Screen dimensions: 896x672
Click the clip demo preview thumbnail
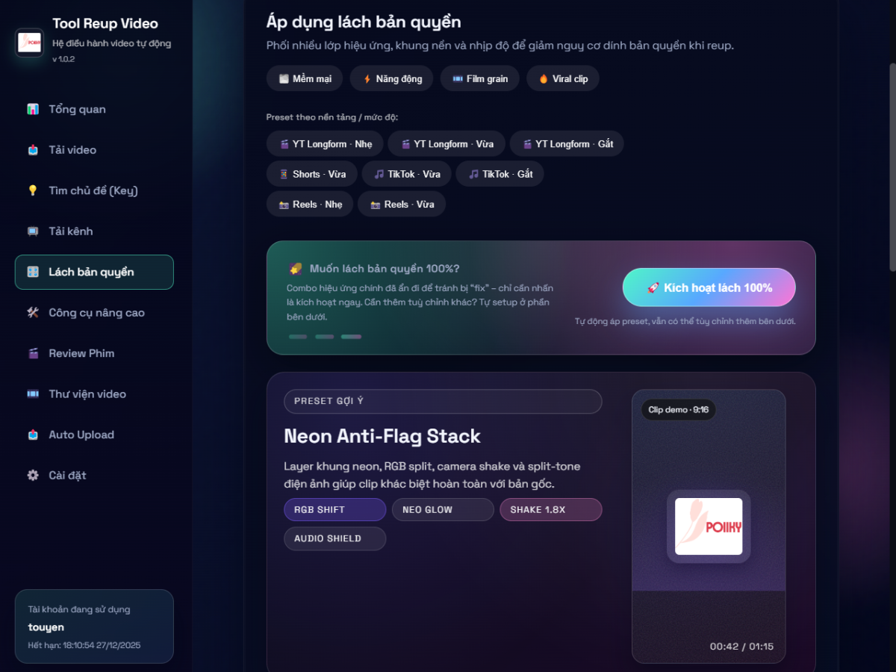(x=709, y=526)
